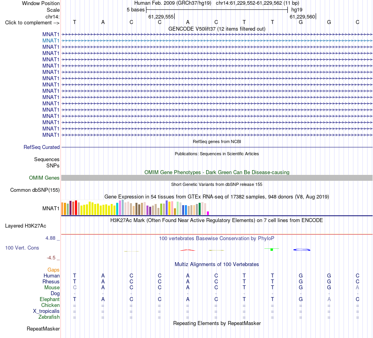This screenshot has height=338, width=373.
Task: Select the Human species label
Action: (51, 276)
